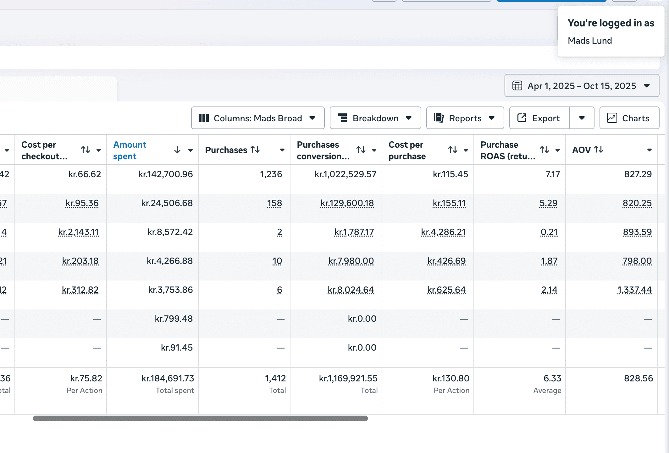Screen dimensions: 669x453
Task: Click the Columns bars icon
Action: click(204, 118)
